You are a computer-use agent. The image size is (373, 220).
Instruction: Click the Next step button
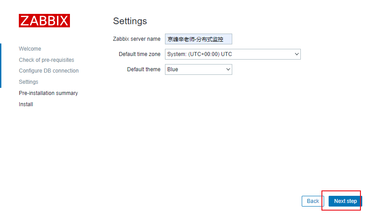pos(345,201)
